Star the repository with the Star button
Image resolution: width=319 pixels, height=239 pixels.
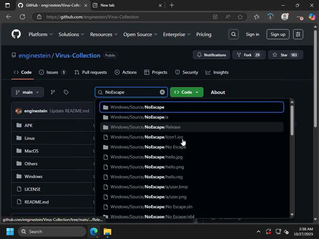(x=286, y=55)
